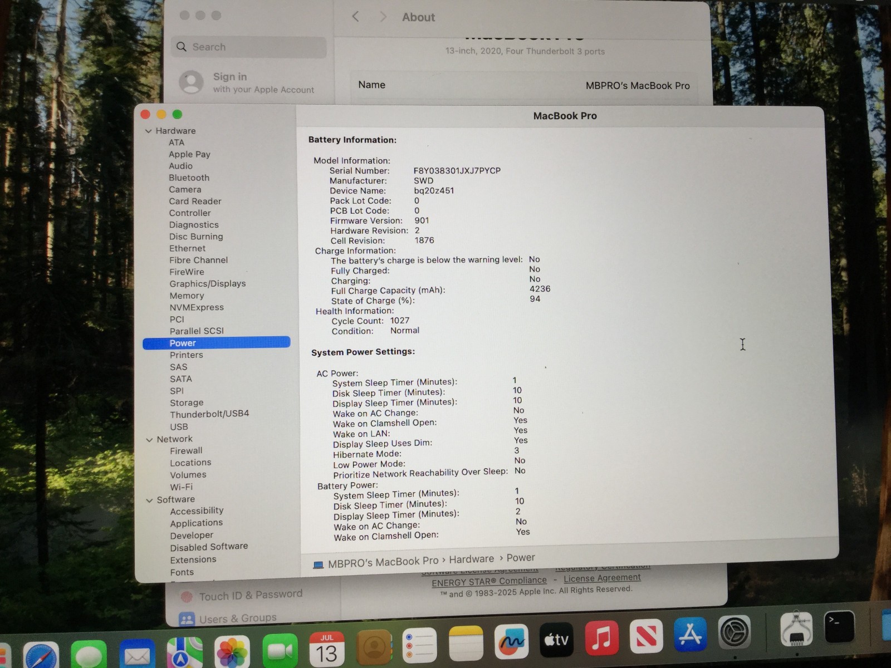Open Mail from the Dock

[136, 654]
